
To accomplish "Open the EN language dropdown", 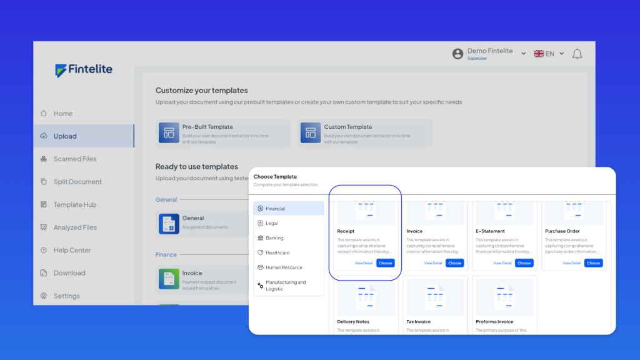I will click(549, 54).
